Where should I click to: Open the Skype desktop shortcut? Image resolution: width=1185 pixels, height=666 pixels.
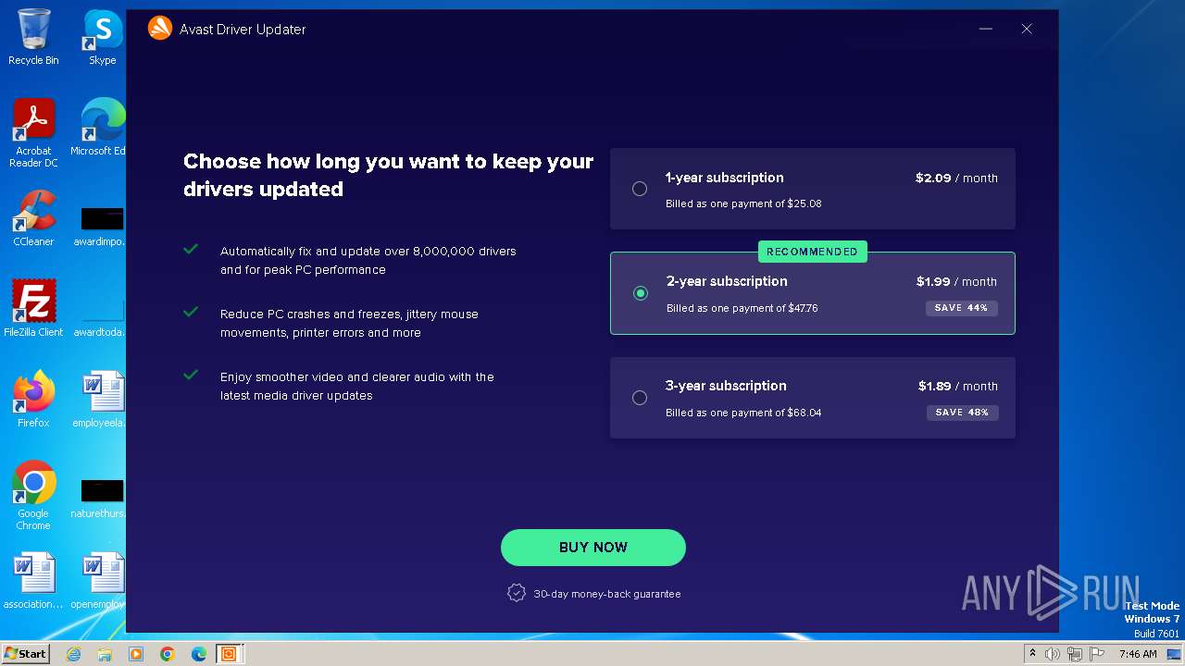pyautogui.click(x=103, y=37)
